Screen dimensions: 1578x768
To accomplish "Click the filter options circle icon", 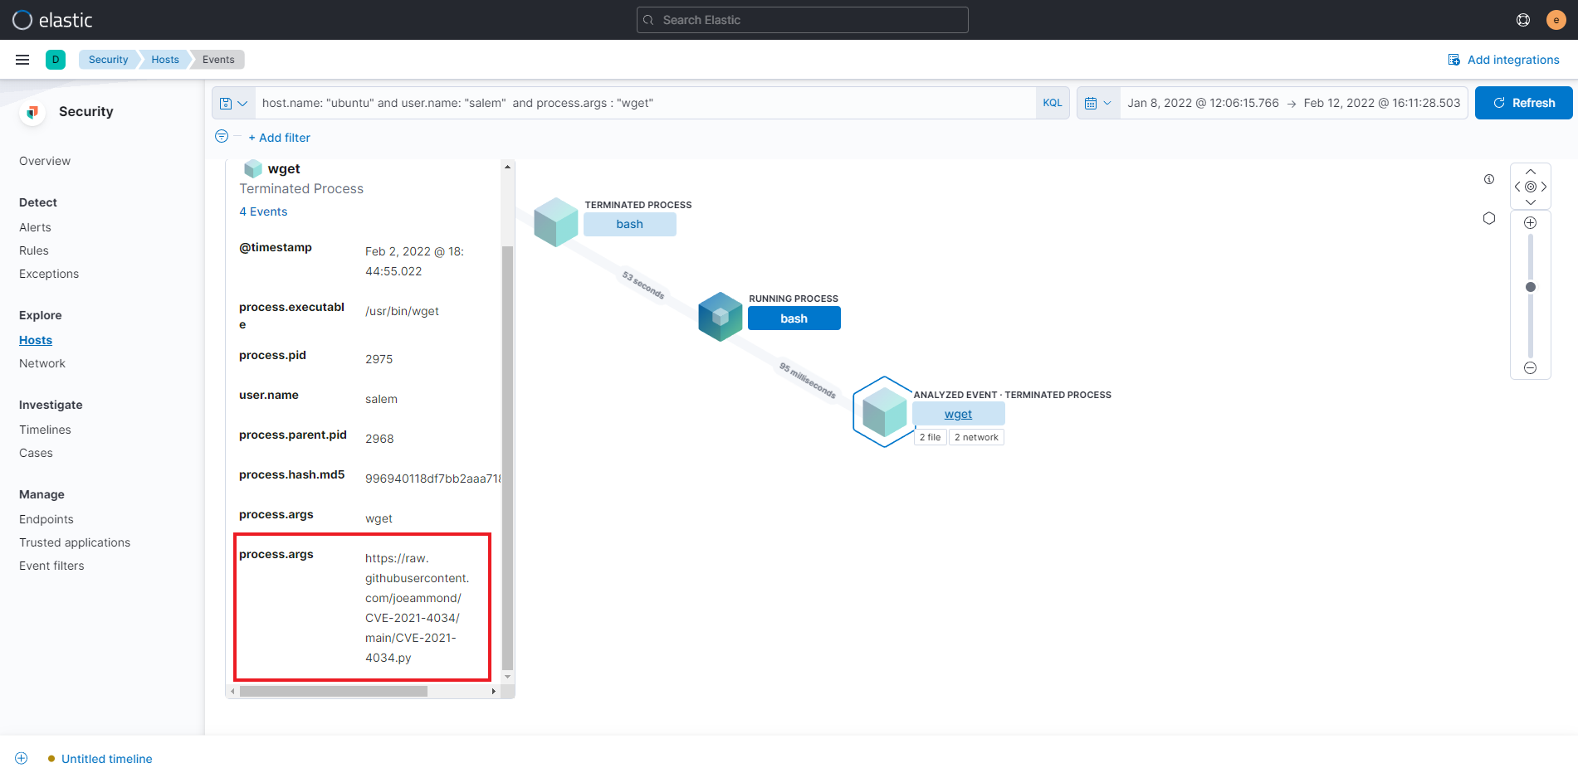I will click(x=222, y=137).
